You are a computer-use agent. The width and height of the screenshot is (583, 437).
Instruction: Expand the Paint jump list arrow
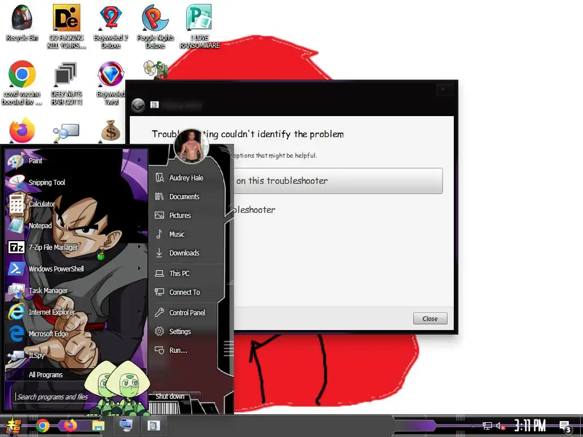139,160
